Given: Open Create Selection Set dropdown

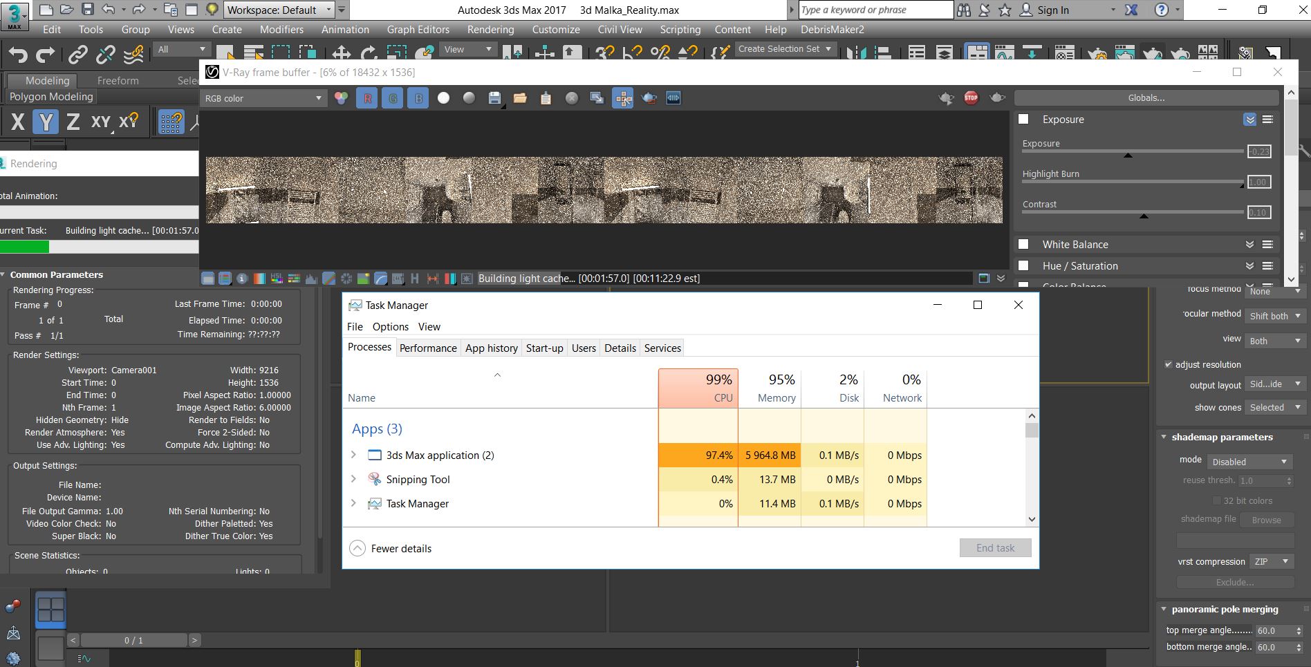Looking at the screenshot, I should click(785, 49).
